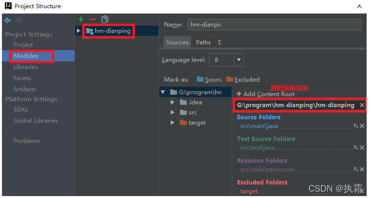Click the src\main\resources entry

point(267,170)
